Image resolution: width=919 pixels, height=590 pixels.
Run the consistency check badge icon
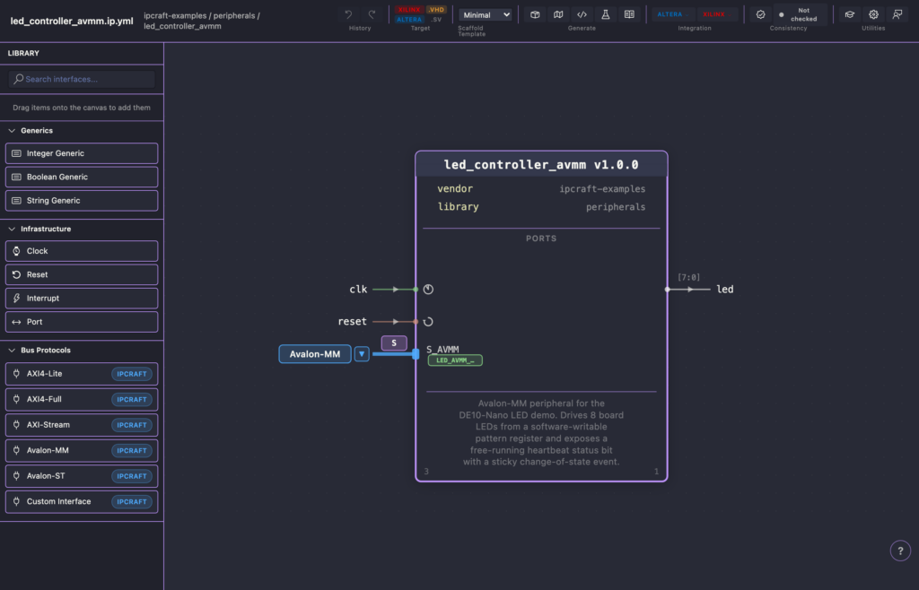760,14
